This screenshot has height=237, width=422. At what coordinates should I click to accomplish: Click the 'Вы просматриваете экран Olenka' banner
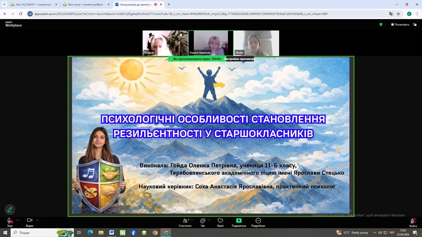pos(197,59)
